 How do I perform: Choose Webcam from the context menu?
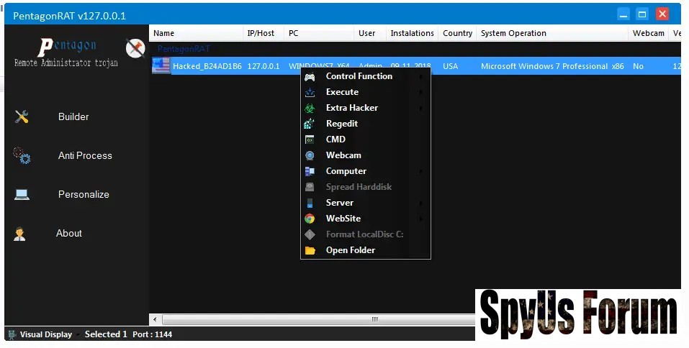(x=343, y=155)
